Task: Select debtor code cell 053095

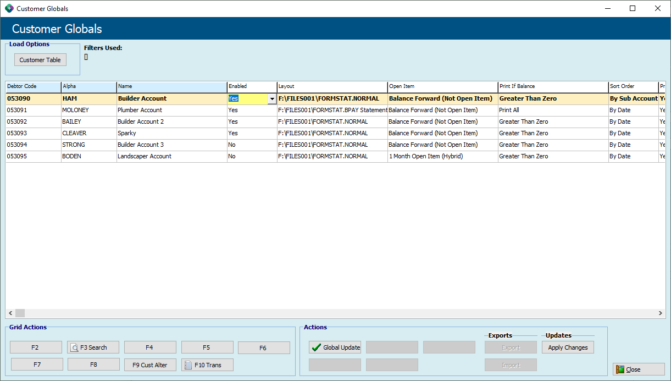Action: click(x=34, y=156)
